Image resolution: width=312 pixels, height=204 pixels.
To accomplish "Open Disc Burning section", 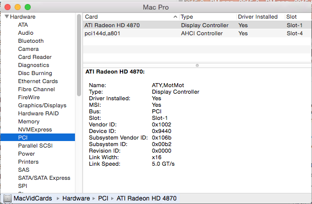I will pos(35,73).
